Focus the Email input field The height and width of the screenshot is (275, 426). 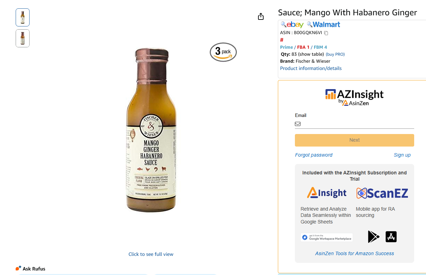click(356, 124)
